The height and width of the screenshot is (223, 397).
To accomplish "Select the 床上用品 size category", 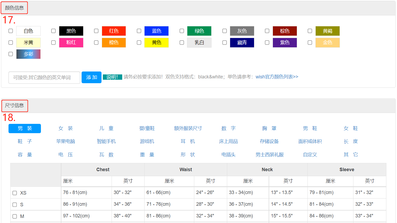I will tap(229, 141).
